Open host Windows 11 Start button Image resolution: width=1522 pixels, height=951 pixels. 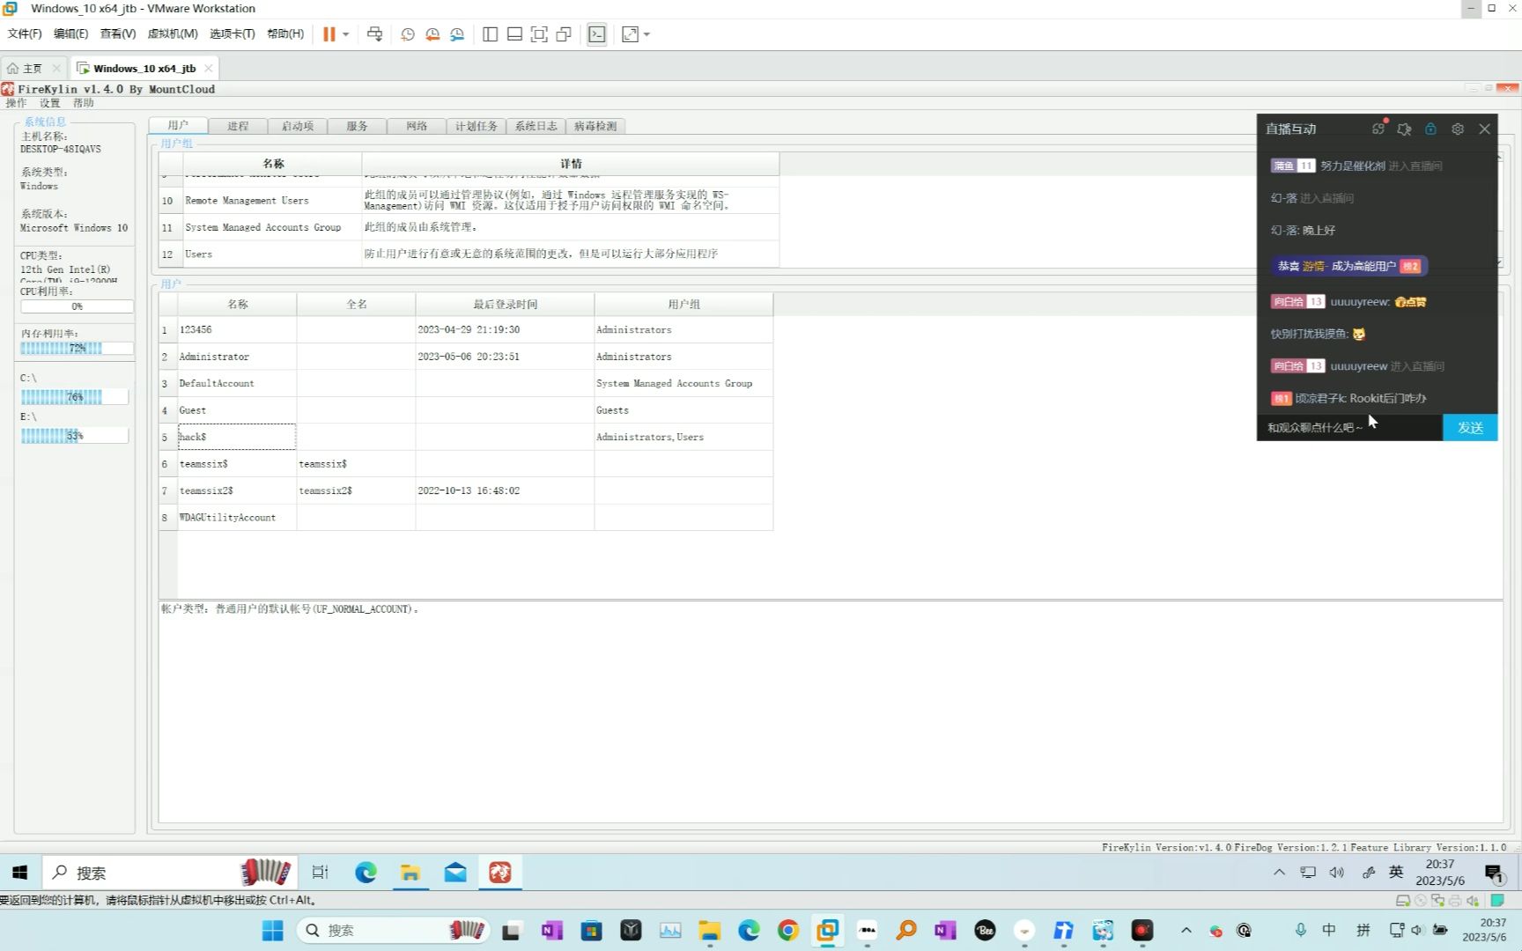click(x=273, y=930)
